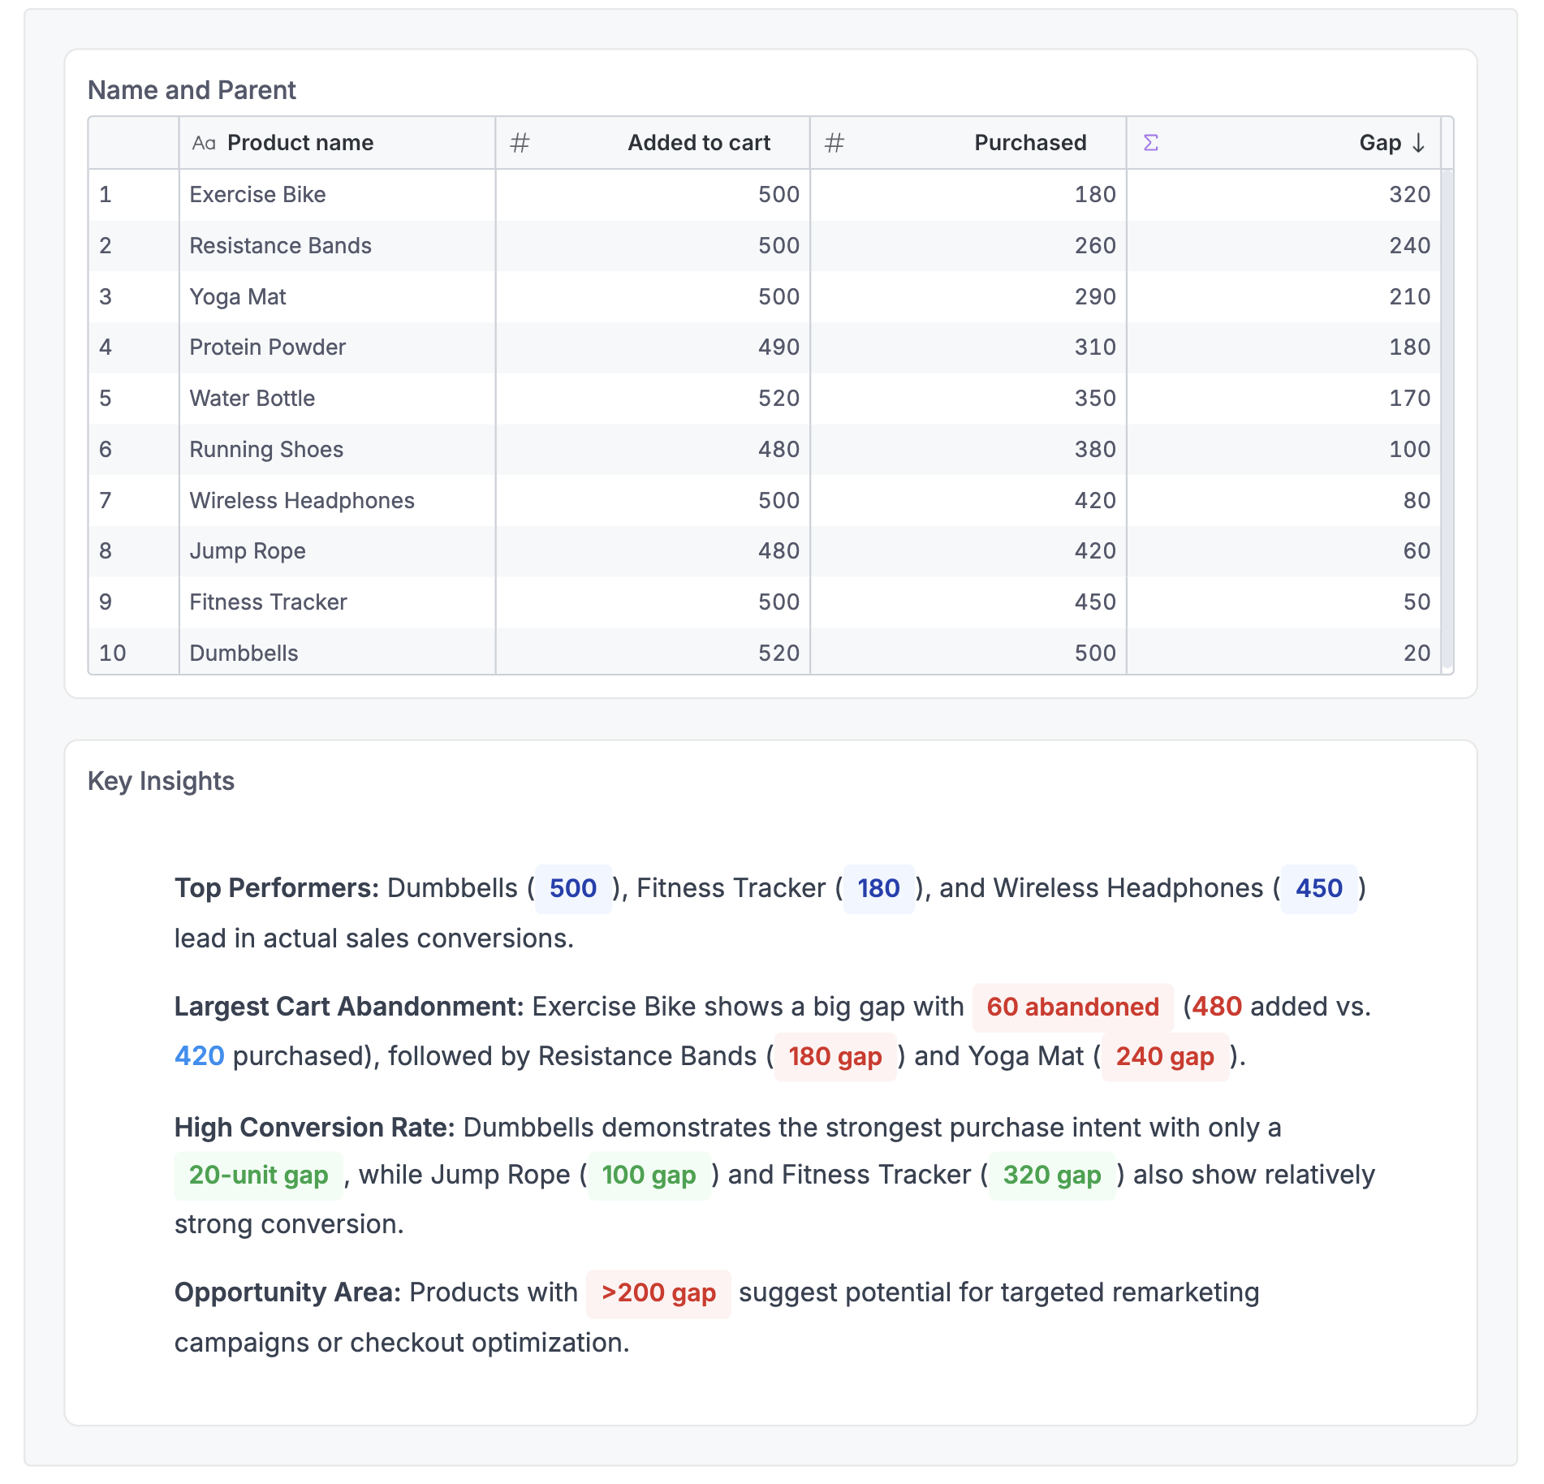The width and height of the screenshot is (1544, 1484).
Task: Click the descending sort arrow on Gap
Action: [x=1418, y=143]
